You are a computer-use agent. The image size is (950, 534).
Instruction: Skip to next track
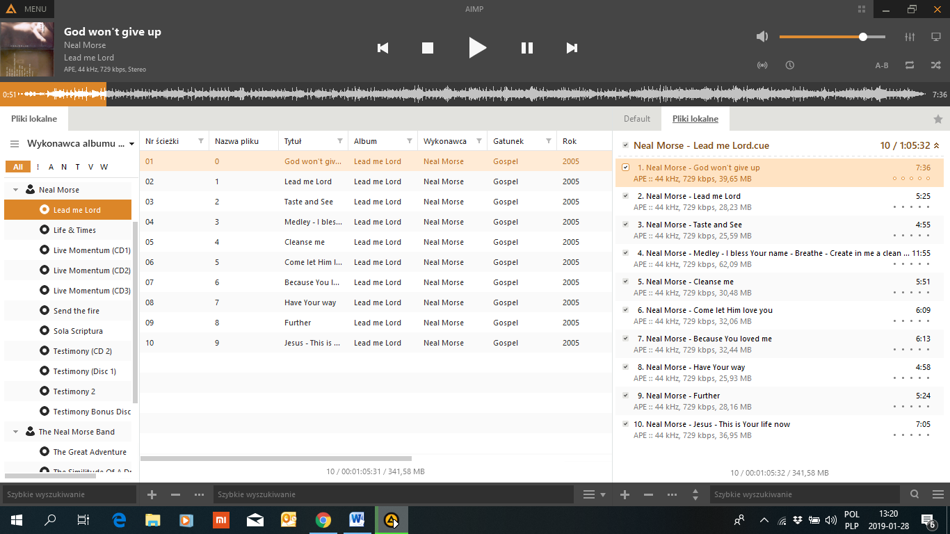572,48
